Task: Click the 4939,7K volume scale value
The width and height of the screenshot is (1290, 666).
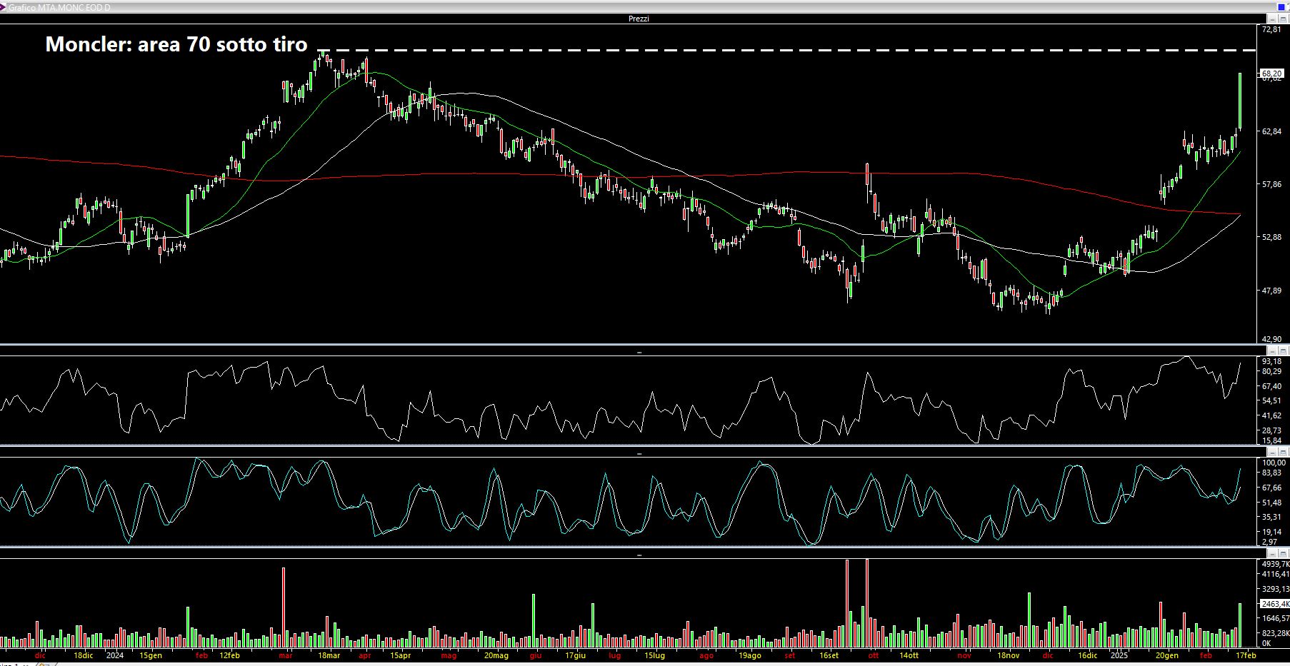Action: [1275, 564]
